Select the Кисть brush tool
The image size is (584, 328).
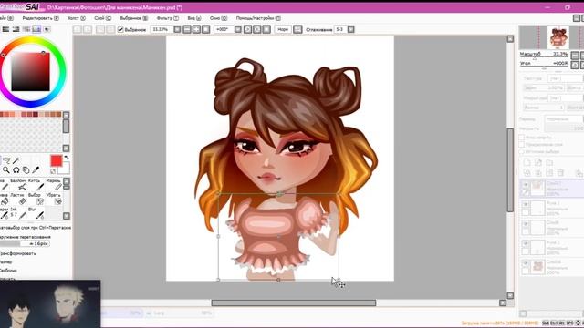pos(36,184)
